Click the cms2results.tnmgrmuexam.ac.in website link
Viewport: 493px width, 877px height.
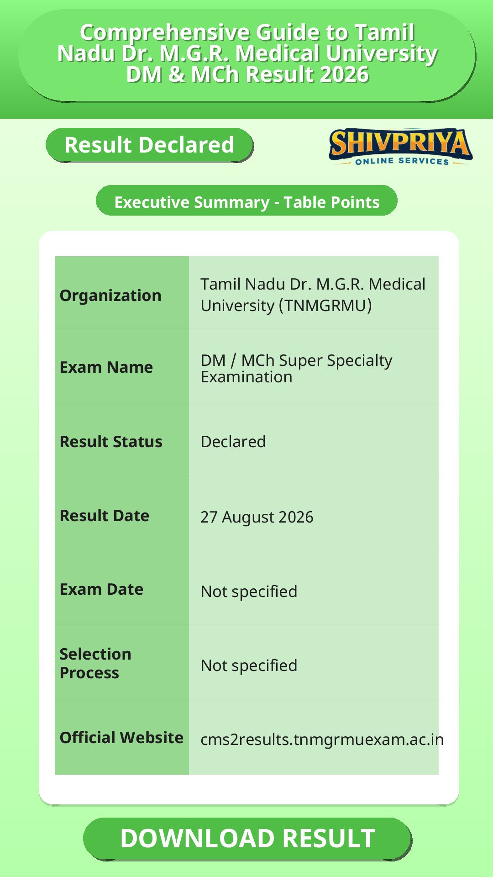[x=322, y=739]
